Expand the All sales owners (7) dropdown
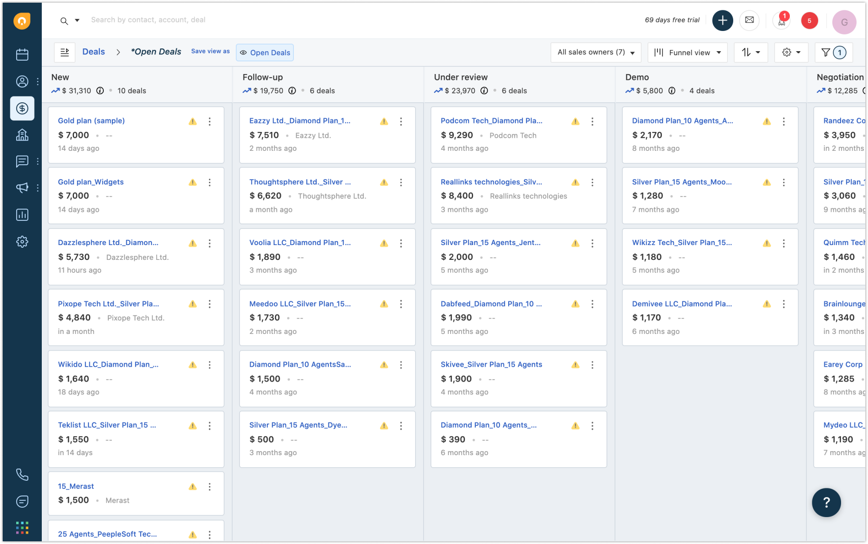 tap(595, 52)
